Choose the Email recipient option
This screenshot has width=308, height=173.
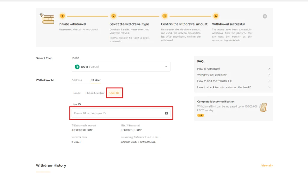coord(77,93)
